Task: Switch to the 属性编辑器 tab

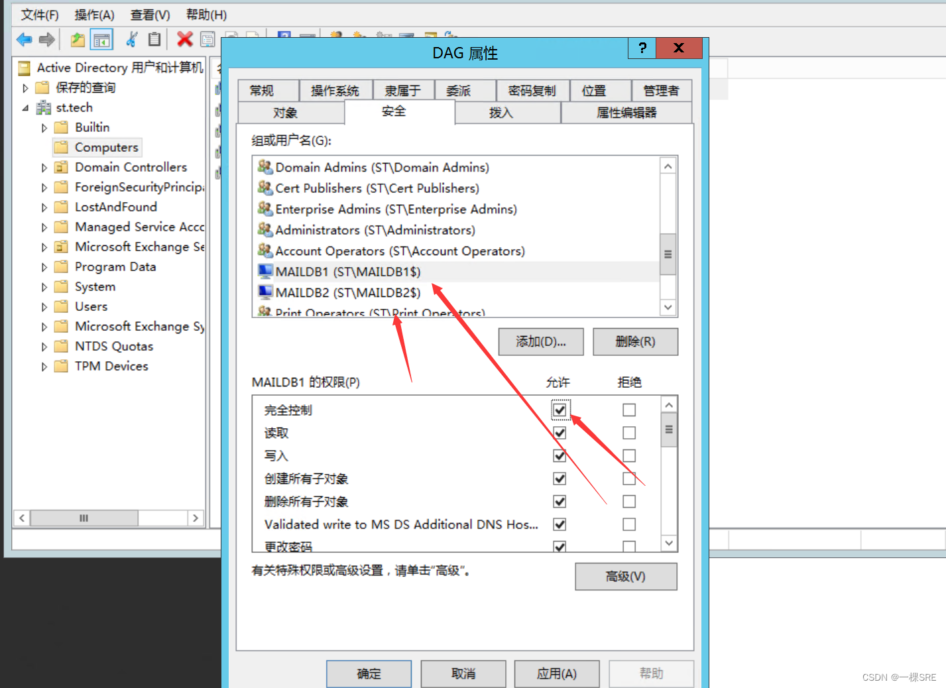Action: [626, 113]
